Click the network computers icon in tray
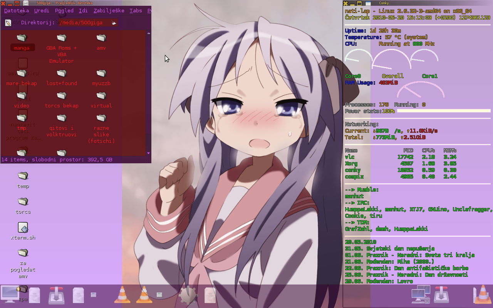 click(x=421, y=295)
